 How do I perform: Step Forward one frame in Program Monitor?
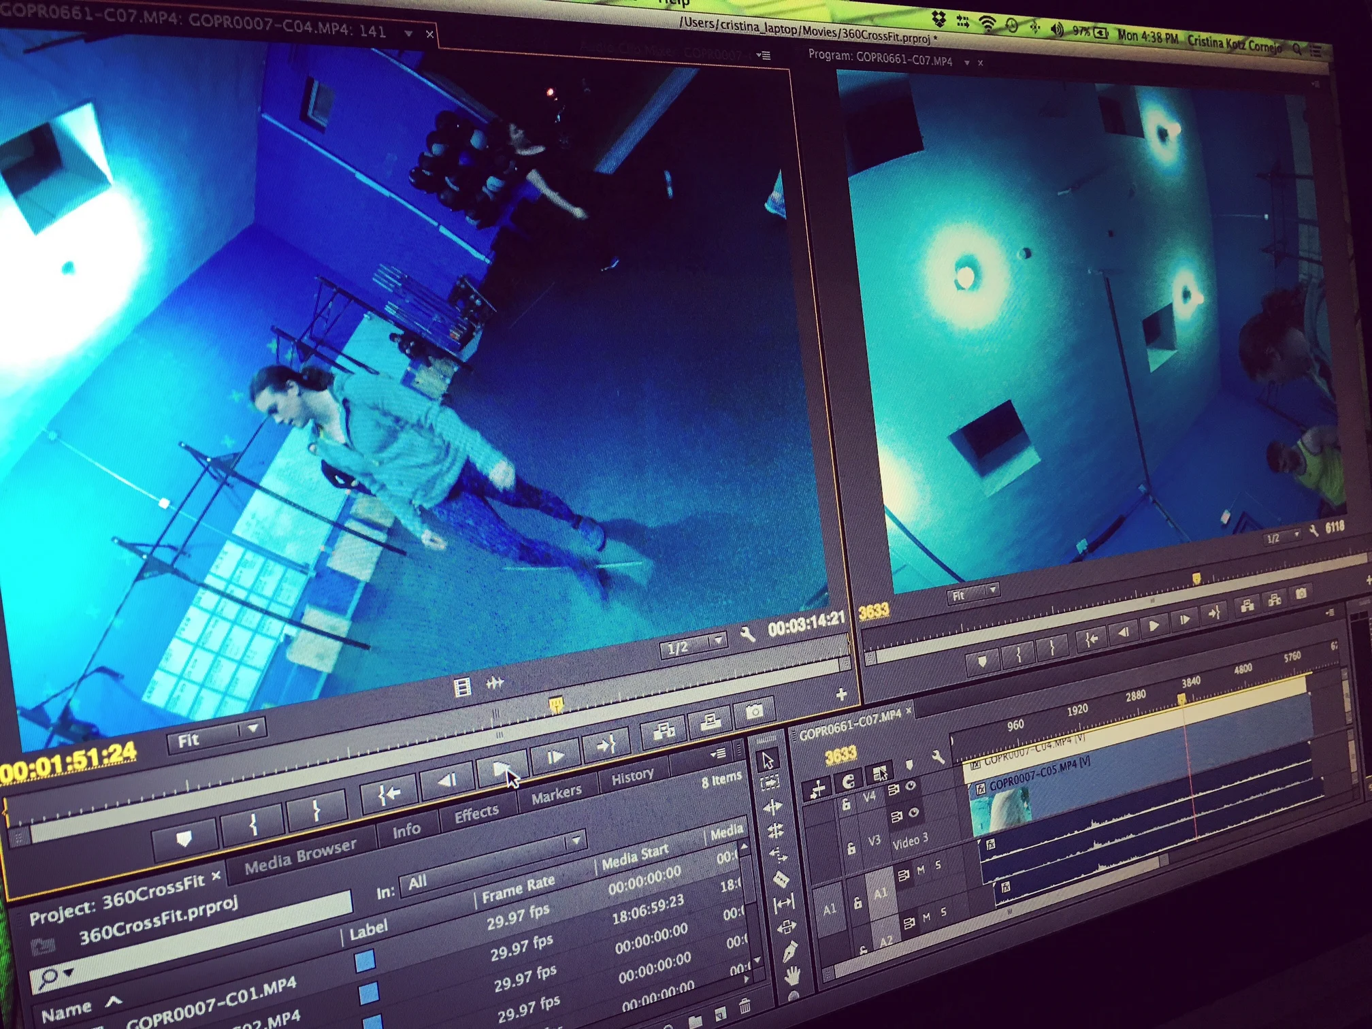point(1184,619)
